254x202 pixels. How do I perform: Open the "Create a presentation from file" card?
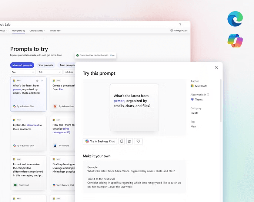tap(63, 94)
